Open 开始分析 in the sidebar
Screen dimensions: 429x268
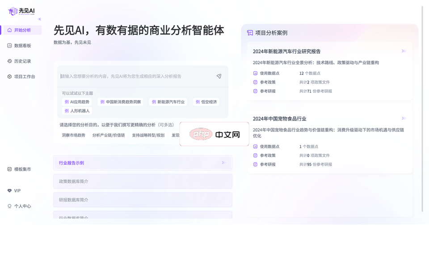coord(22,30)
